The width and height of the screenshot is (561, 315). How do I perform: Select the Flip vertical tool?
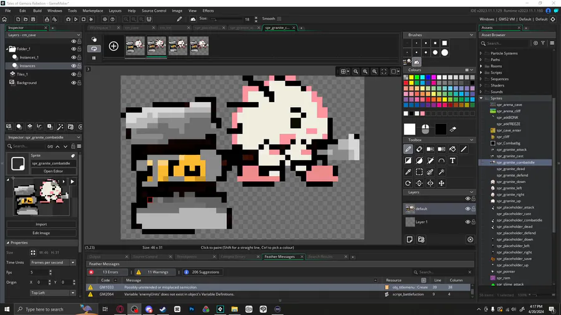pyautogui.click(x=420, y=183)
